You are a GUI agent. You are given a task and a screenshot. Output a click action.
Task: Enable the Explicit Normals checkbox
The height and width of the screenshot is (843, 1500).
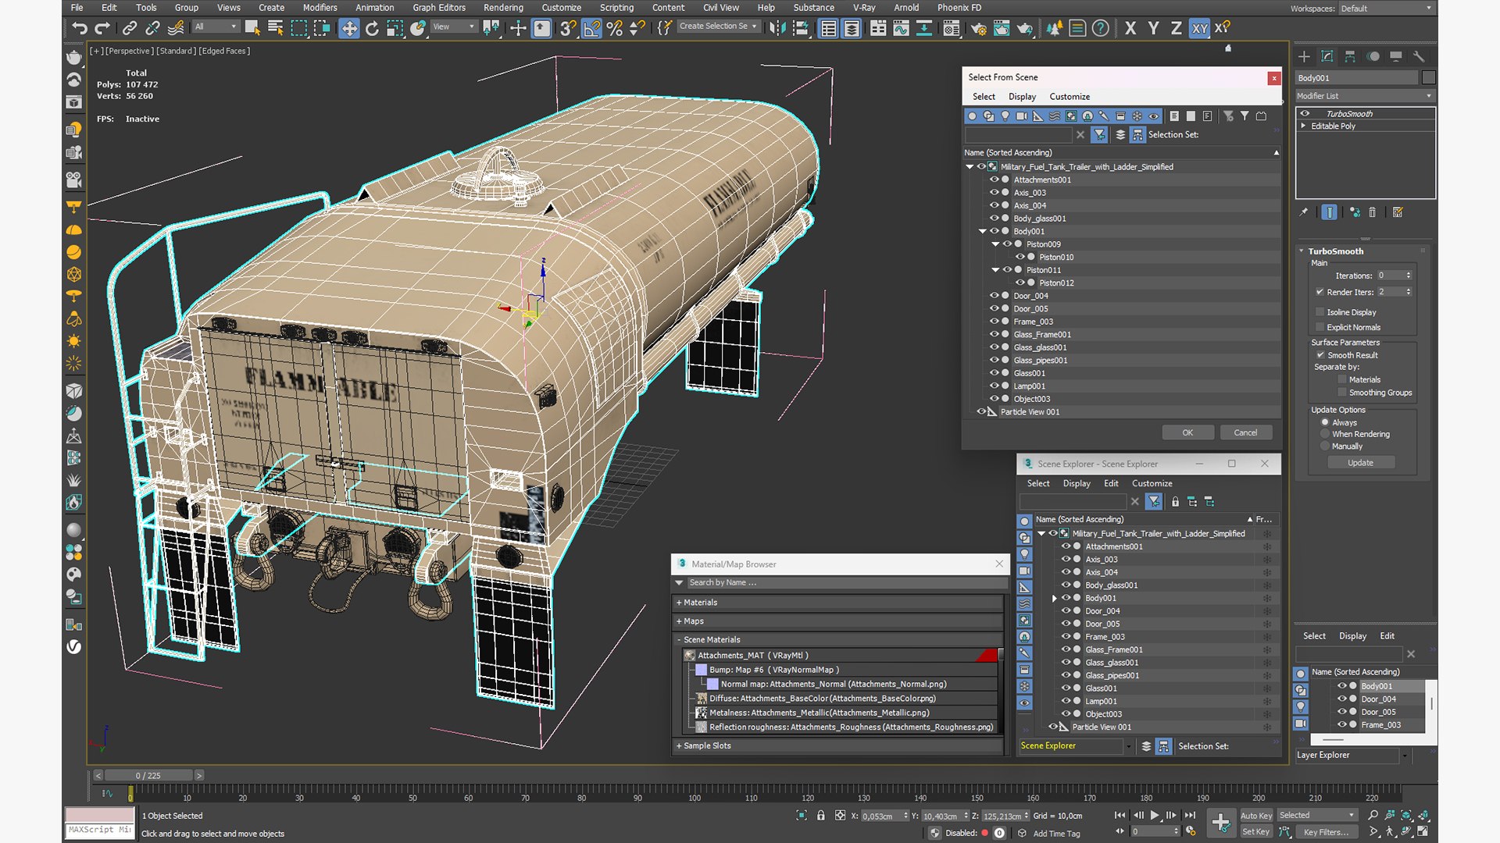1320,327
